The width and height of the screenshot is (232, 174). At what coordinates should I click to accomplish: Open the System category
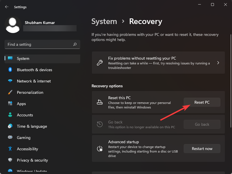coord(42,58)
